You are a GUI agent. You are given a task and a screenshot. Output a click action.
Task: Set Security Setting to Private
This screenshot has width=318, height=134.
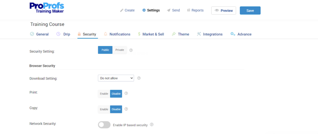tap(120, 50)
